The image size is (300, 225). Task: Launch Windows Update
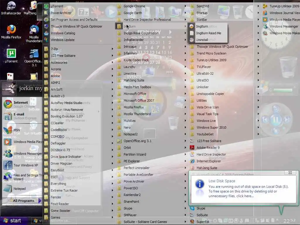coord(79,40)
